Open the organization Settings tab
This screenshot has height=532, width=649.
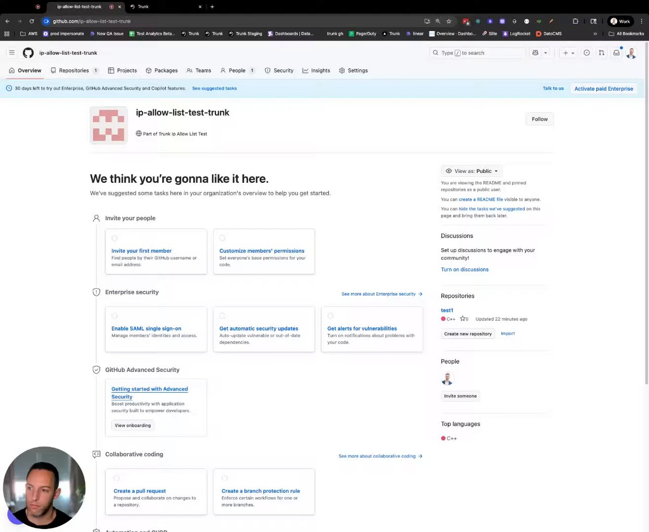point(353,70)
